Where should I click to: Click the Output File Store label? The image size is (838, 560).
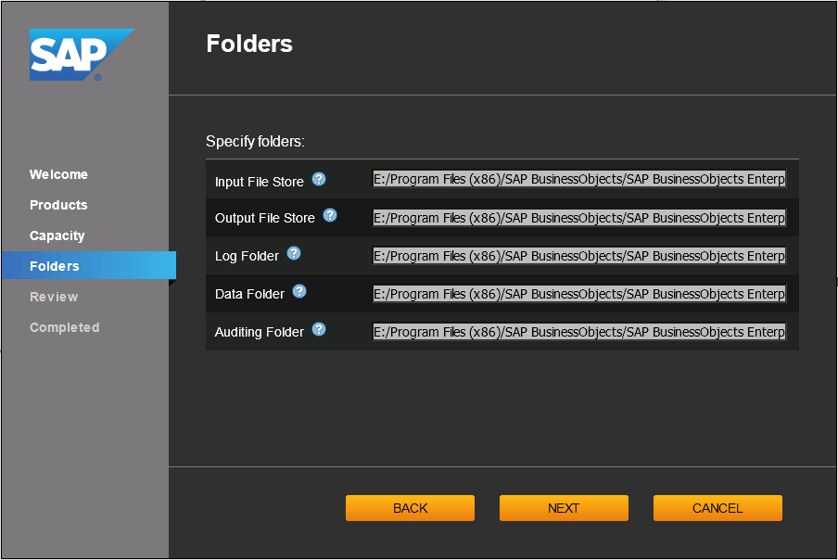click(265, 218)
